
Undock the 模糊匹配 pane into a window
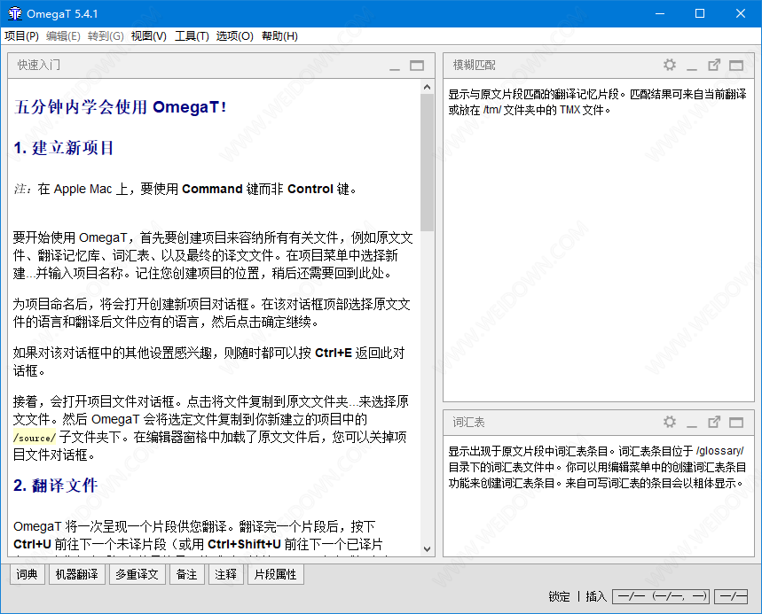pyautogui.click(x=714, y=65)
